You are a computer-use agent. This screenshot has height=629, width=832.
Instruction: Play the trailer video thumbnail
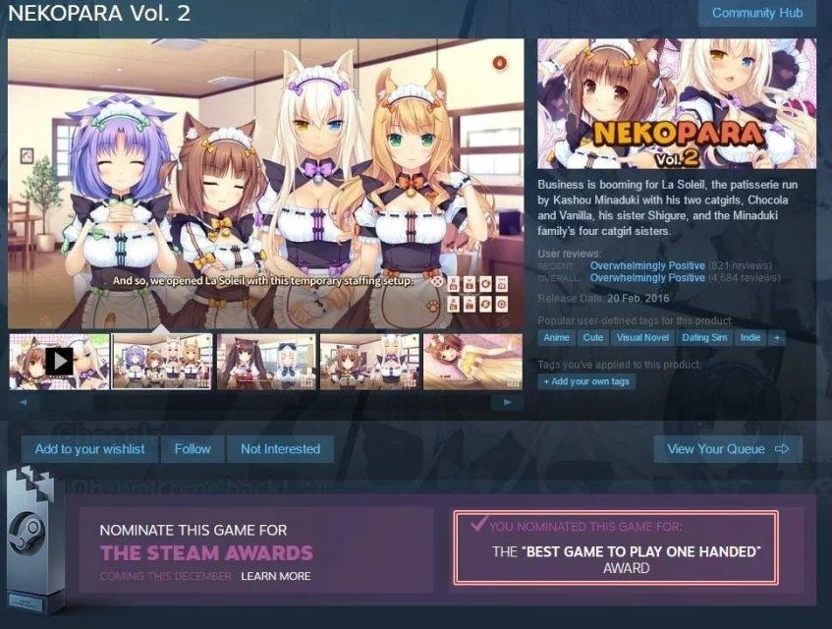59,362
